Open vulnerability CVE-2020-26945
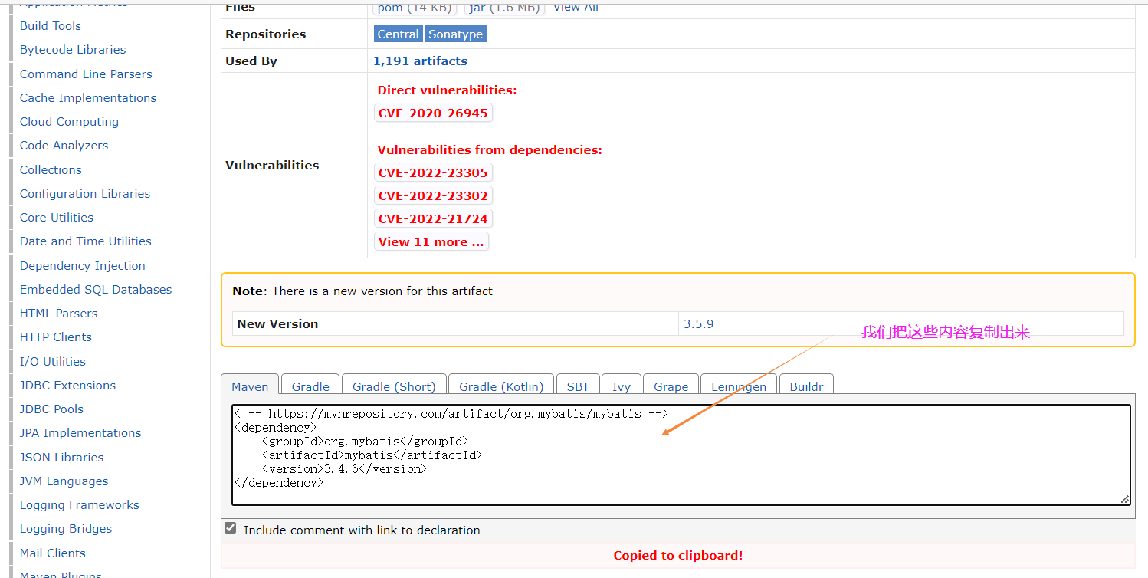This screenshot has height=578, width=1148. (433, 113)
